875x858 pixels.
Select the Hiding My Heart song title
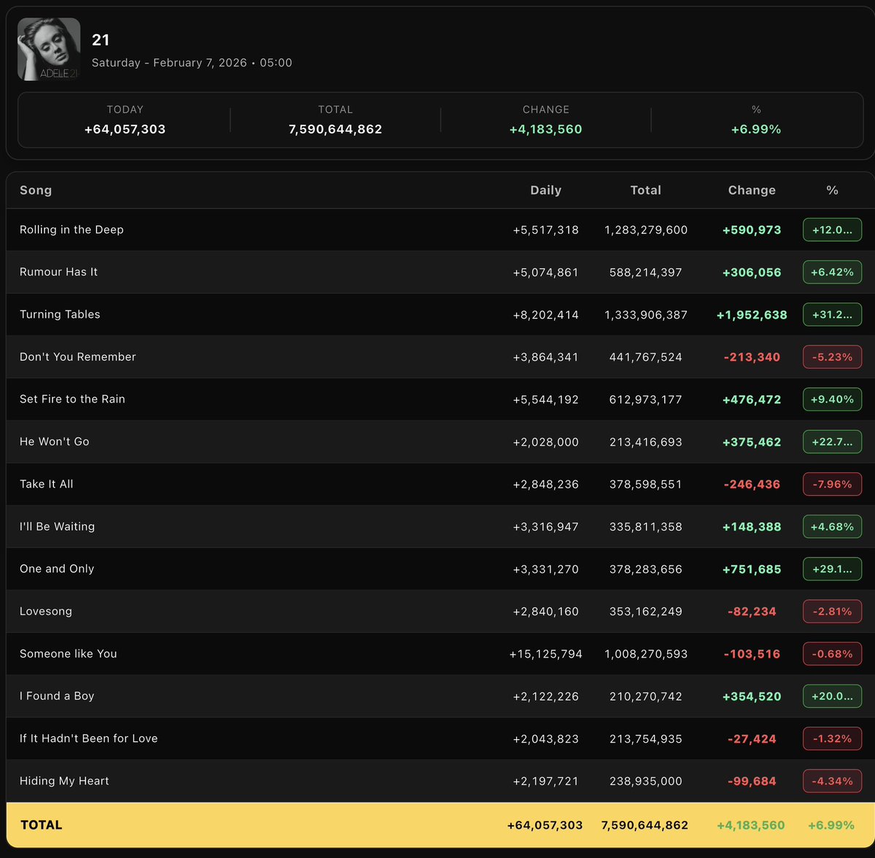pyautogui.click(x=64, y=781)
